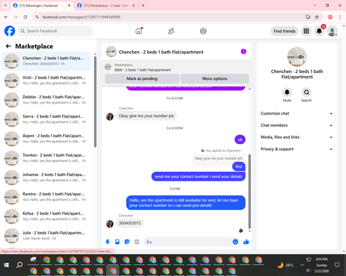The width and height of the screenshot is (346, 276).
Task: Open Kelisa conversation in chat list
Action: 46,216
